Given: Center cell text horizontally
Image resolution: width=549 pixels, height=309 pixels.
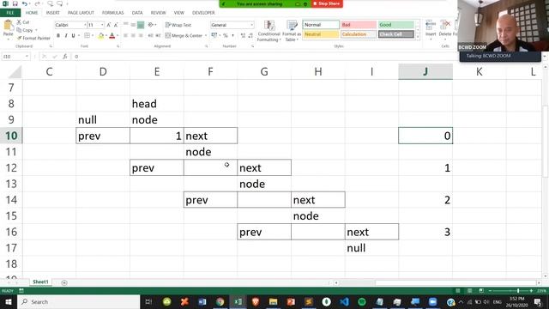Looking at the screenshot, I should click(x=133, y=35).
